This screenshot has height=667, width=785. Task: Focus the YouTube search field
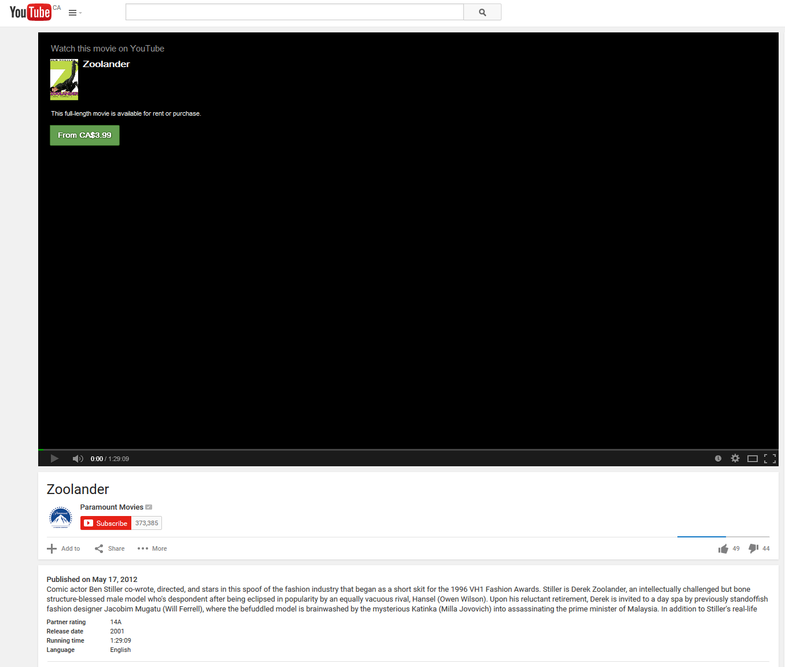pyautogui.click(x=294, y=12)
